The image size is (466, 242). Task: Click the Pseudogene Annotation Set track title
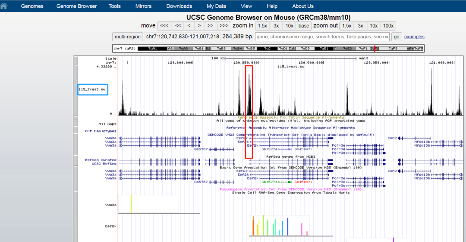pos(291,189)
